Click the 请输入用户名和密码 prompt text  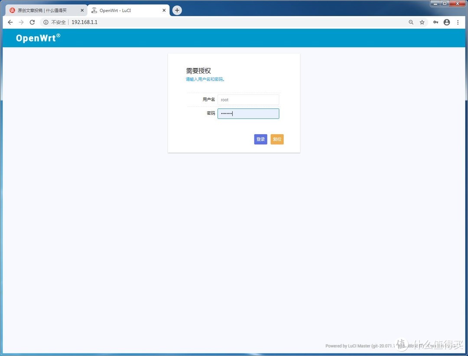coord(205,79)
